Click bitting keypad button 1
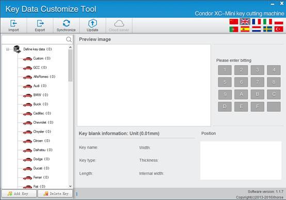286x200 pixels. click(x=225, y=70)
